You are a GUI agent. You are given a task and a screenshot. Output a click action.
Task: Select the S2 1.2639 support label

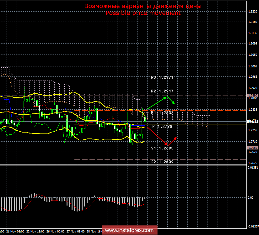[x=162, y=162]
